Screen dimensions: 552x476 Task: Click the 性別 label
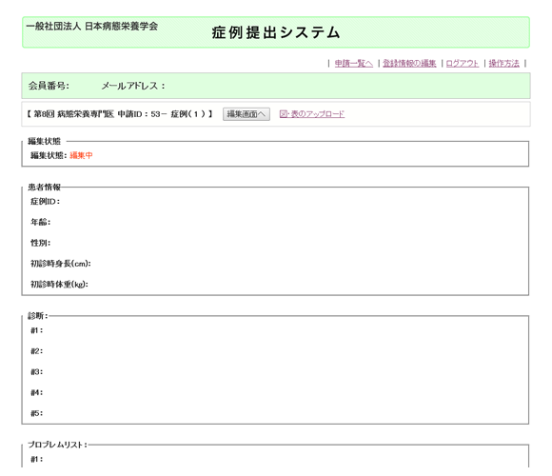click(x=41, y=243)
